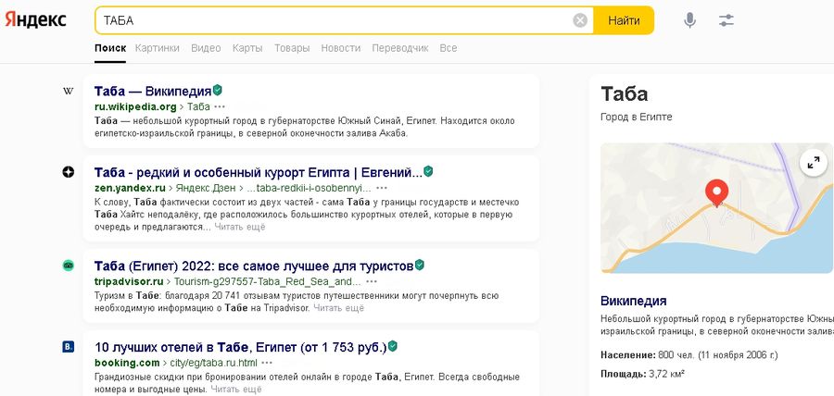
Task: Click the ru.wikipedia.org domain link
Action: coord(135,106)
